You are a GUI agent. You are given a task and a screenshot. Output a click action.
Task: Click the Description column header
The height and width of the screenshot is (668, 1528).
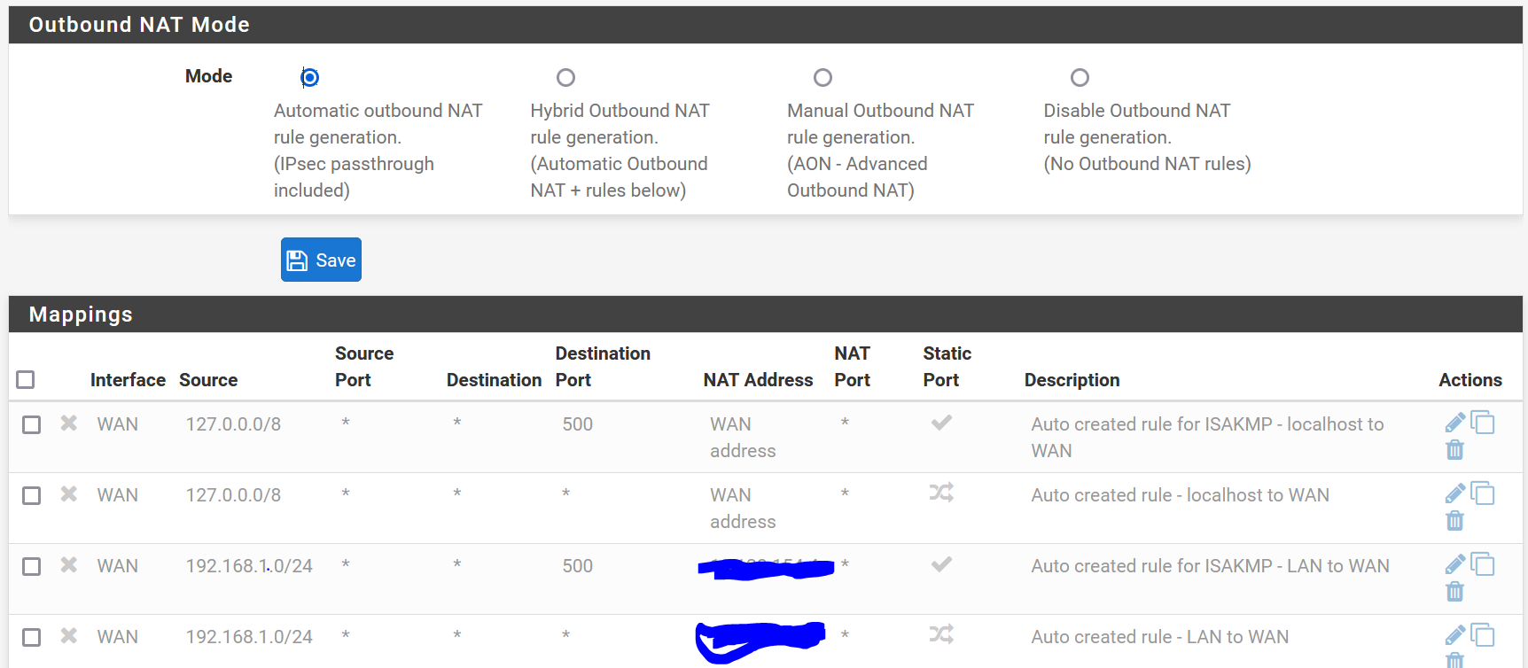click(1072, 380)
